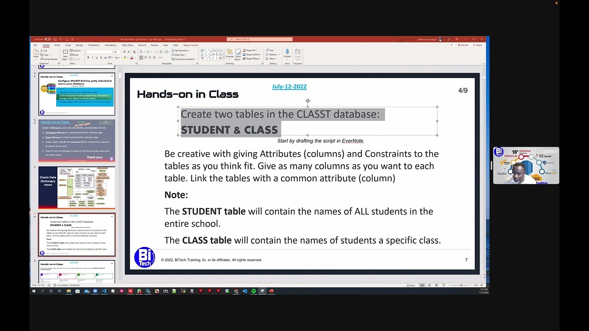
Task: Click the Design Ideas icon
Action: [x=298, y=54]
